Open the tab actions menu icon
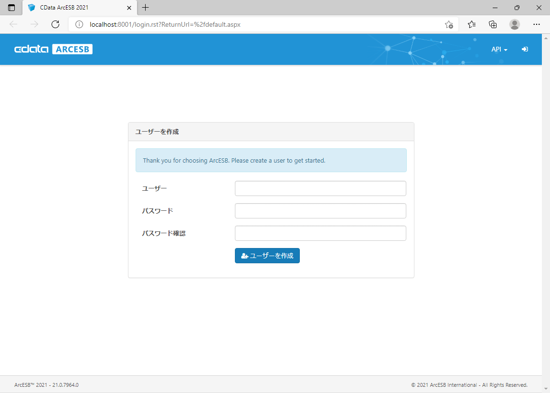The image size is (550, 393). click(x=11, y=7)
